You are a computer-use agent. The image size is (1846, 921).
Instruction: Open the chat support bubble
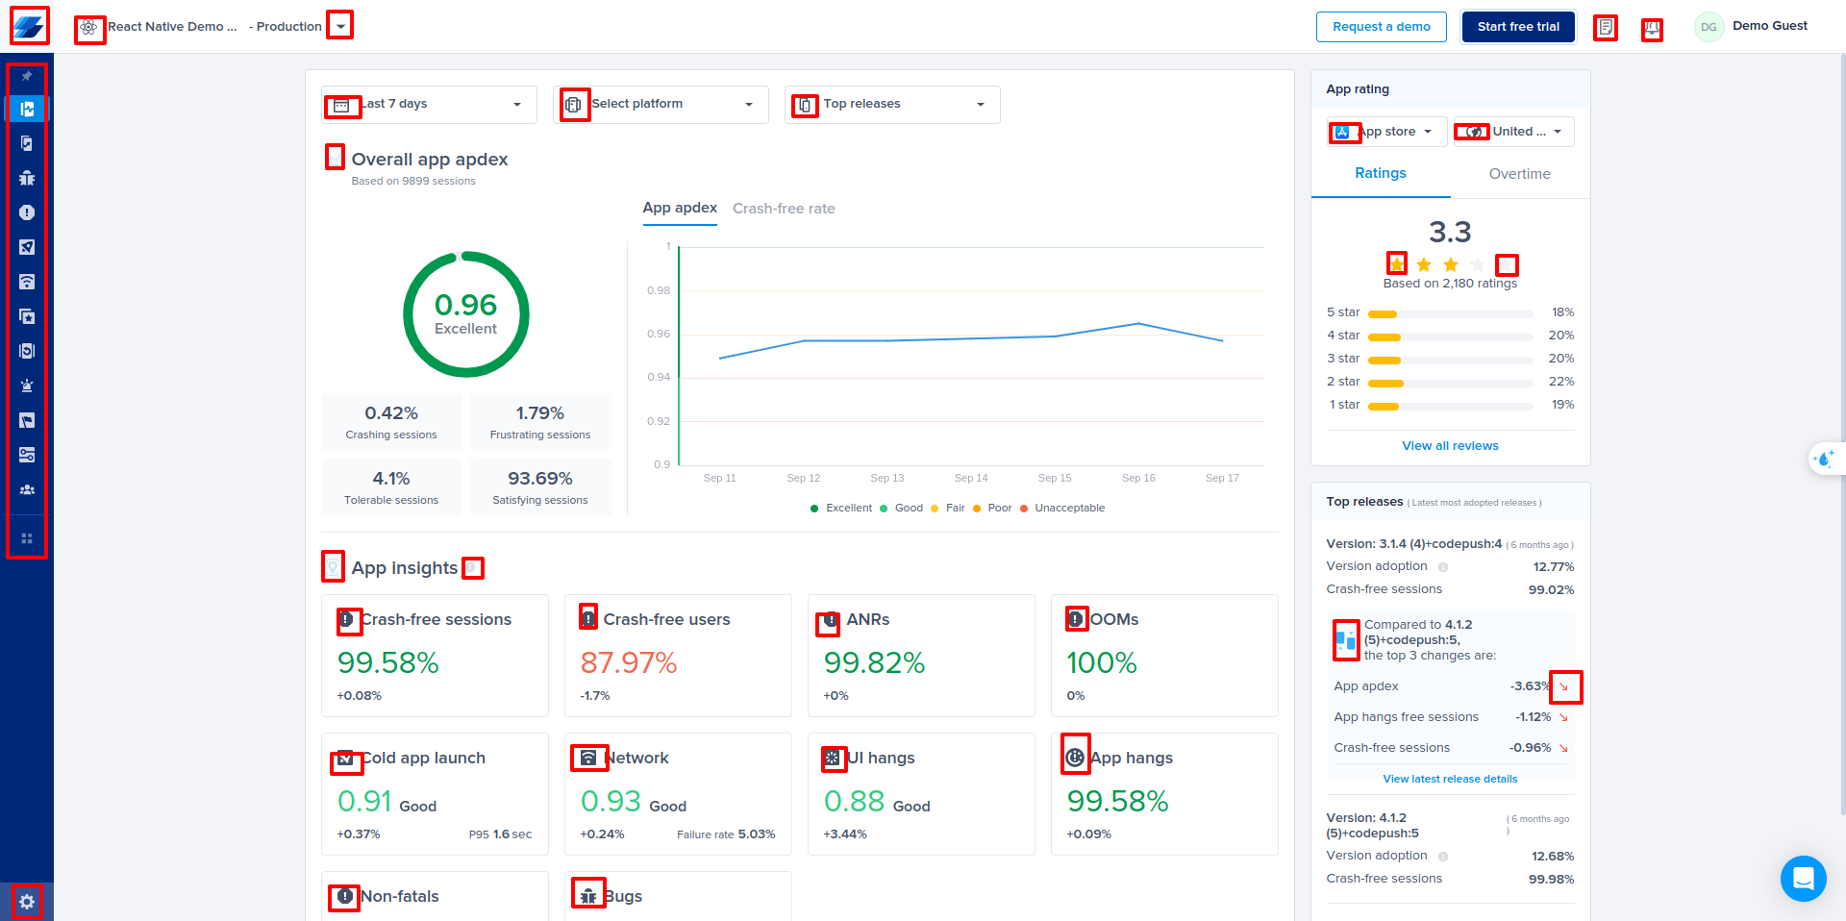pos(1803,879)
